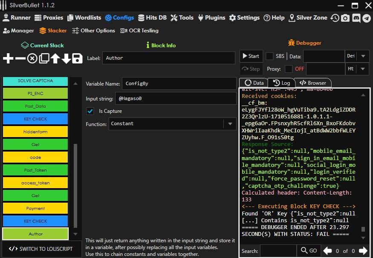Click the circled X disable block icon
This screenshot has height=258, width=373.
32,59
